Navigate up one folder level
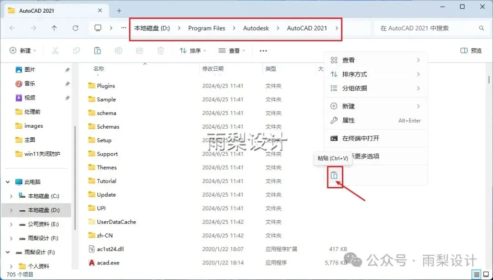The height and width of the screenshot is (280, 493). [x=54, y=28]
